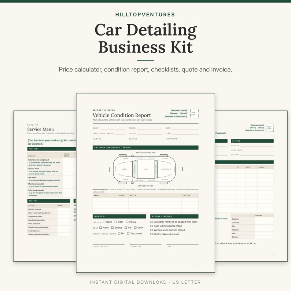The height and width of the screenshot is (291, 291).
Task: Click the Mileage field line
Action: coord(114,139)
